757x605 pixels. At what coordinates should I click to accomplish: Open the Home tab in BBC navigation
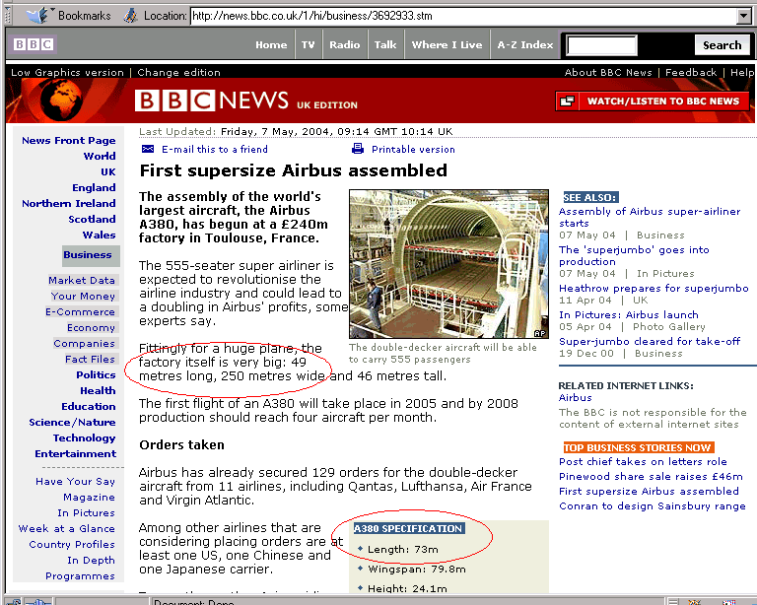tap(271, 45)
